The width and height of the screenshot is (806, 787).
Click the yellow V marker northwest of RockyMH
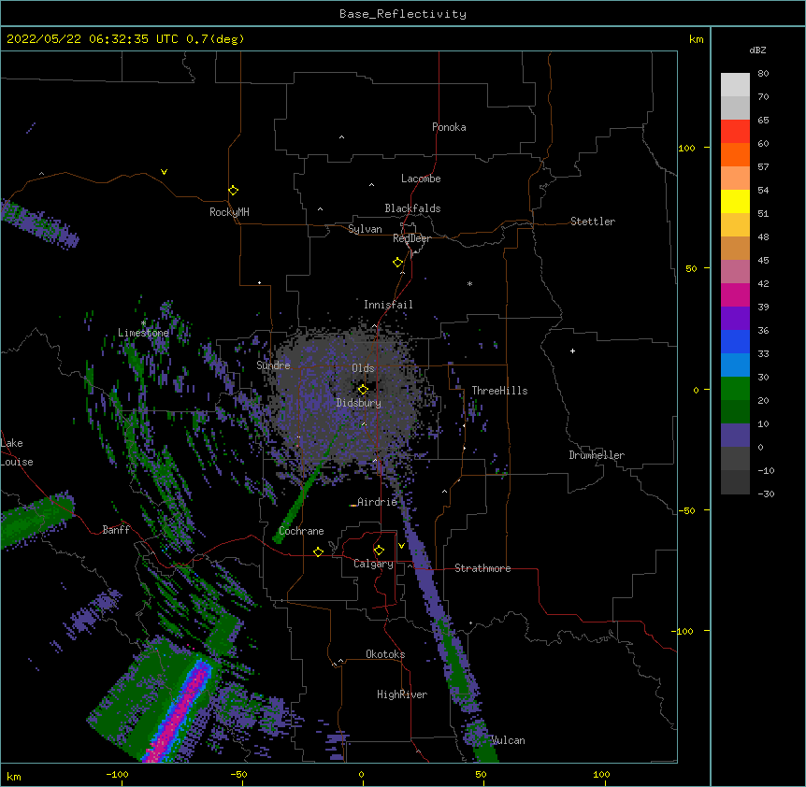coord(164,172)
